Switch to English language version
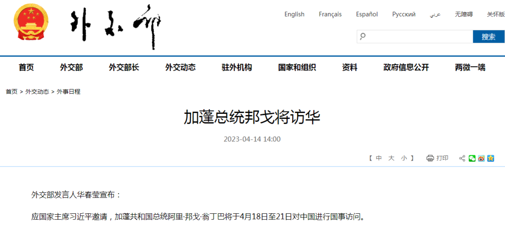The height and width of the screenshot is (231, 505). (295, 14)
